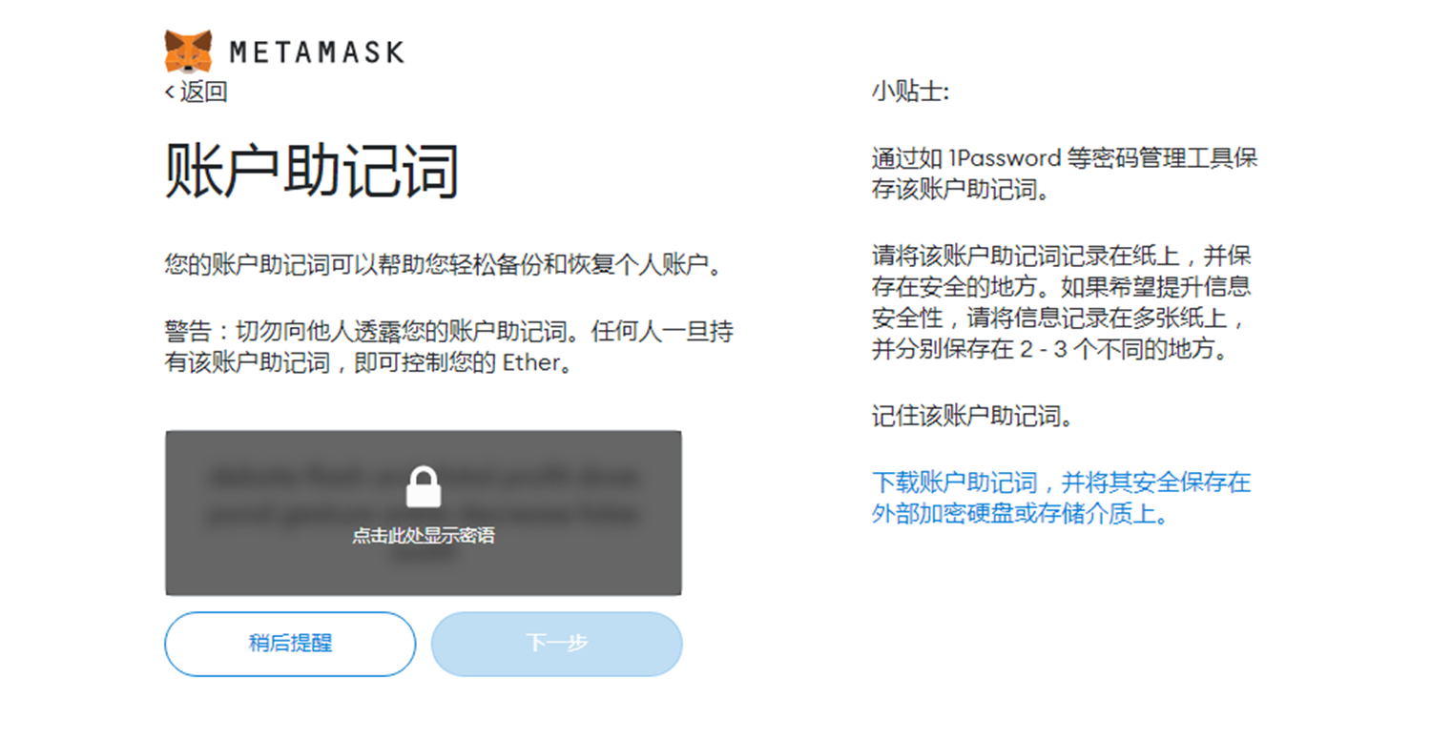Click the METAMASK wordmark text
1431x739 pixels.
pos(317,52)
